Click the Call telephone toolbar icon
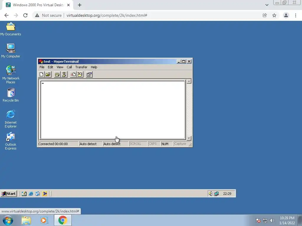 click(x=57, y=74)
